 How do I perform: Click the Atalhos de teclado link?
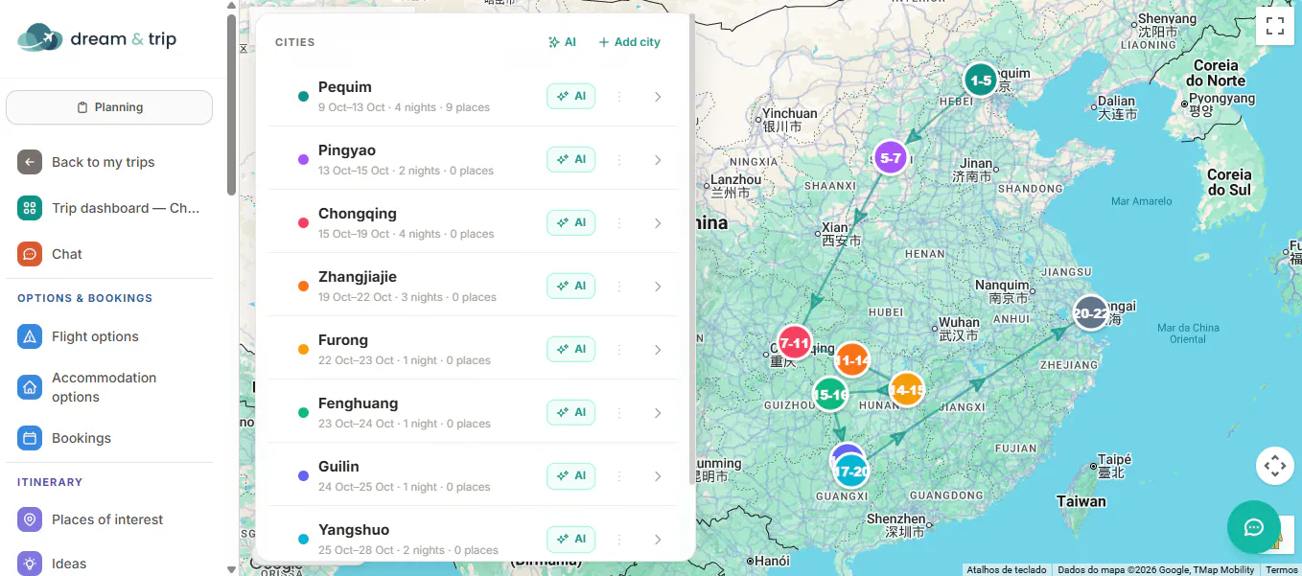(x=1007, y=569)
